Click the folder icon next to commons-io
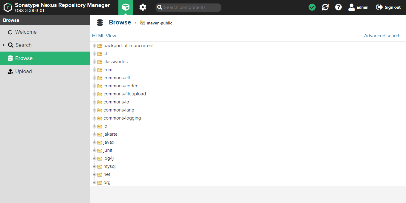Screen dimensions: 406x203 pyautogui.click(x=100, y=102)
